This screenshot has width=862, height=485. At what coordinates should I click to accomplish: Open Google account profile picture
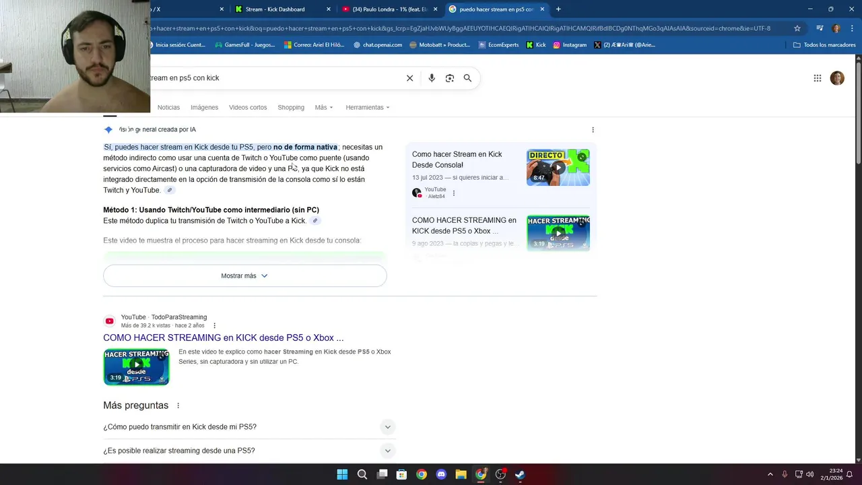pos(837,78)
